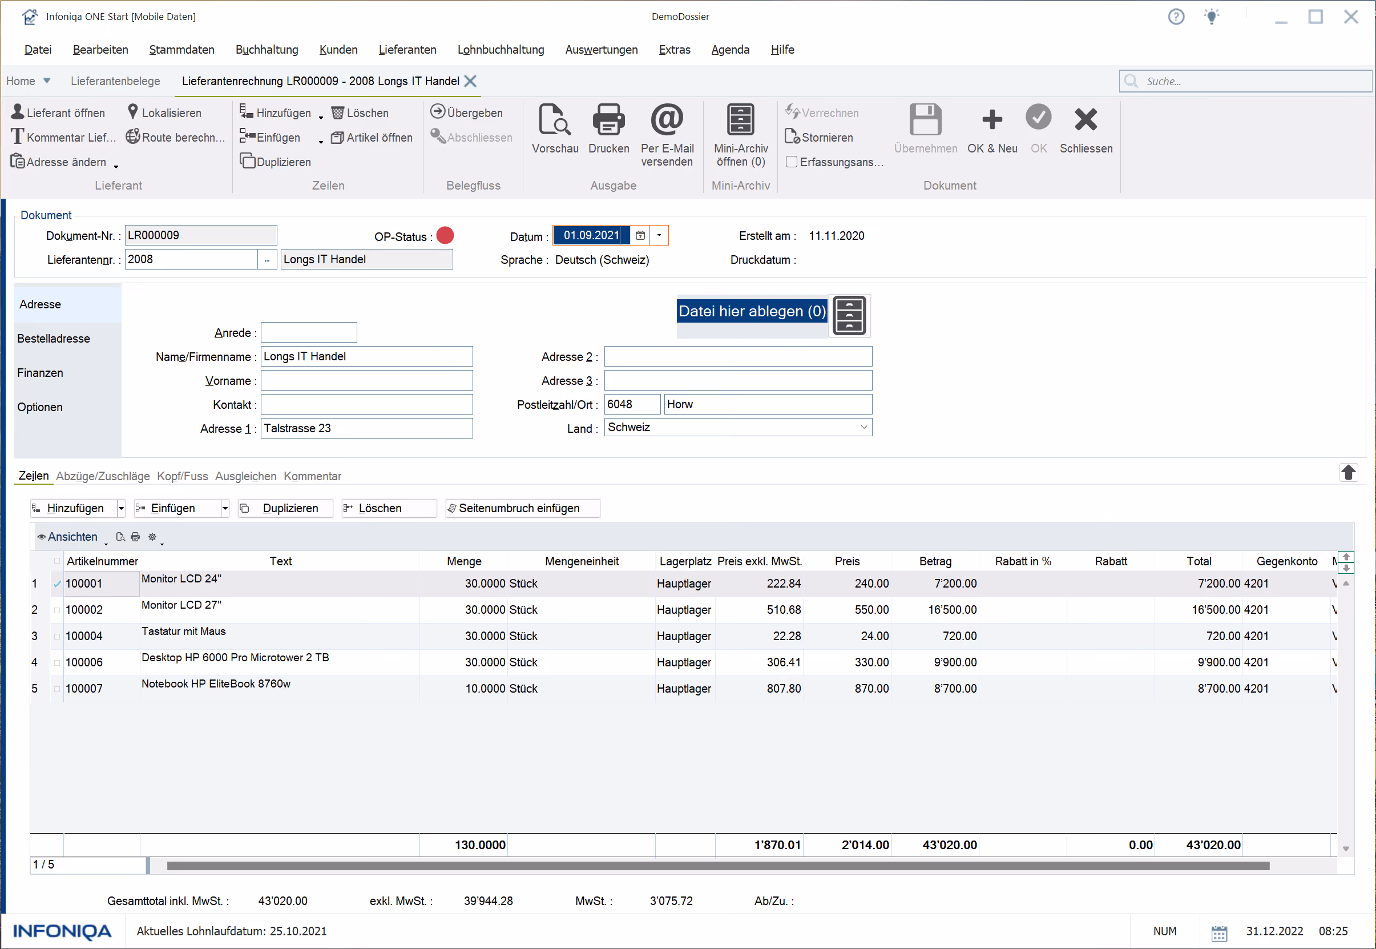Toggle the Erfassungsans... checkbox
This screenshot has width=1376, height=949.
point(791,162)
